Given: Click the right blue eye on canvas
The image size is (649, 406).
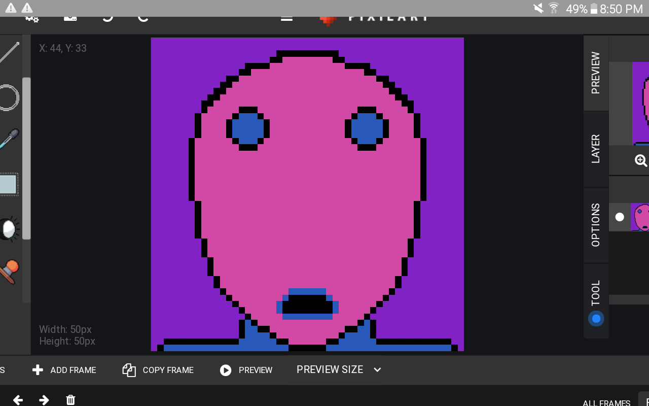Looking at the screenshot, I should pyautogui.click(x=367, y=129).
